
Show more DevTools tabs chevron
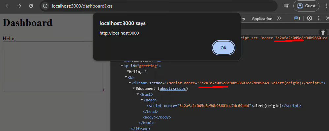click(279, 18)
